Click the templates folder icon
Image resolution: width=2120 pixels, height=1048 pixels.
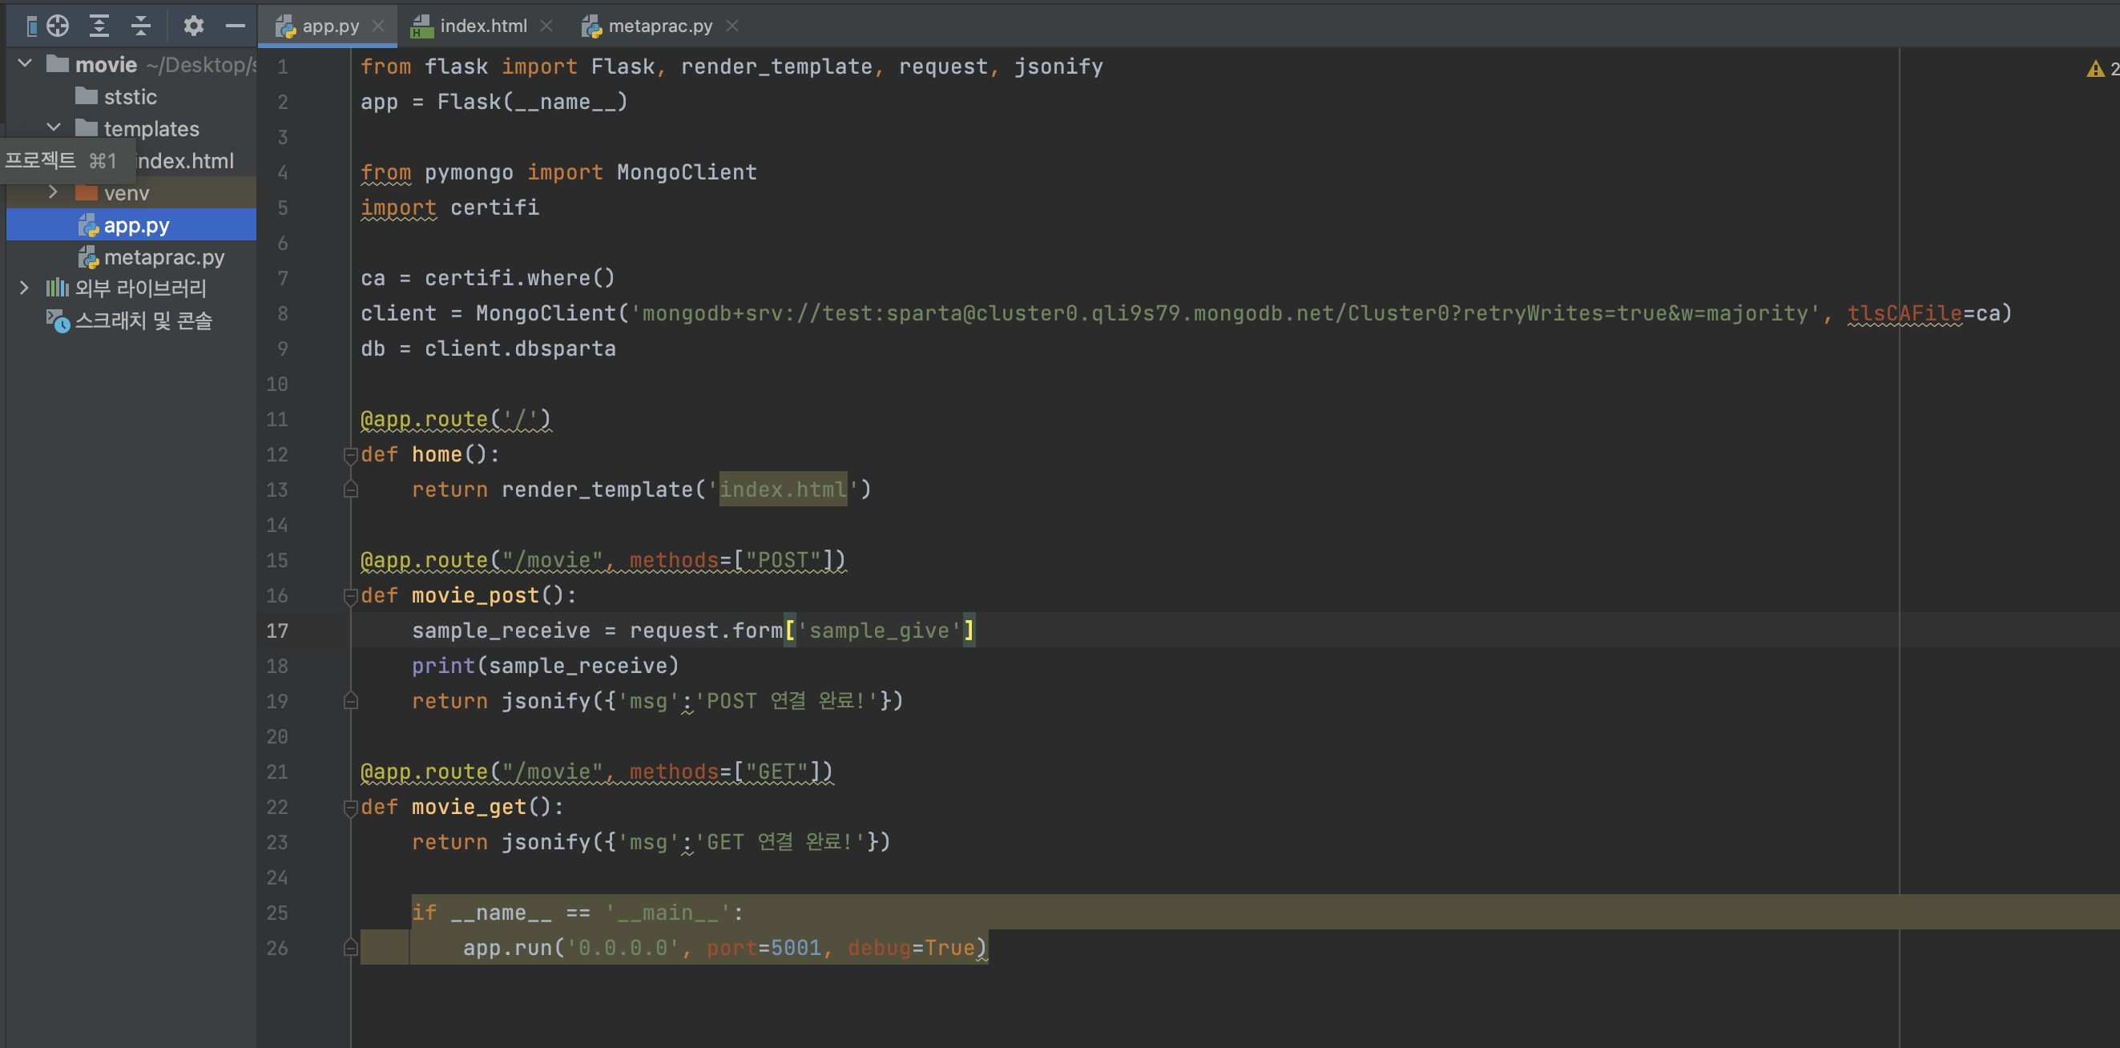(x=87, y=128)
